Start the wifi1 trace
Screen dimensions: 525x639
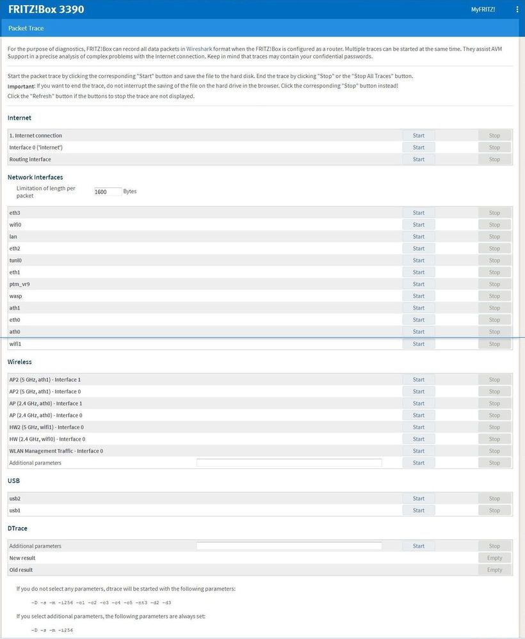[x=419, y=344]
